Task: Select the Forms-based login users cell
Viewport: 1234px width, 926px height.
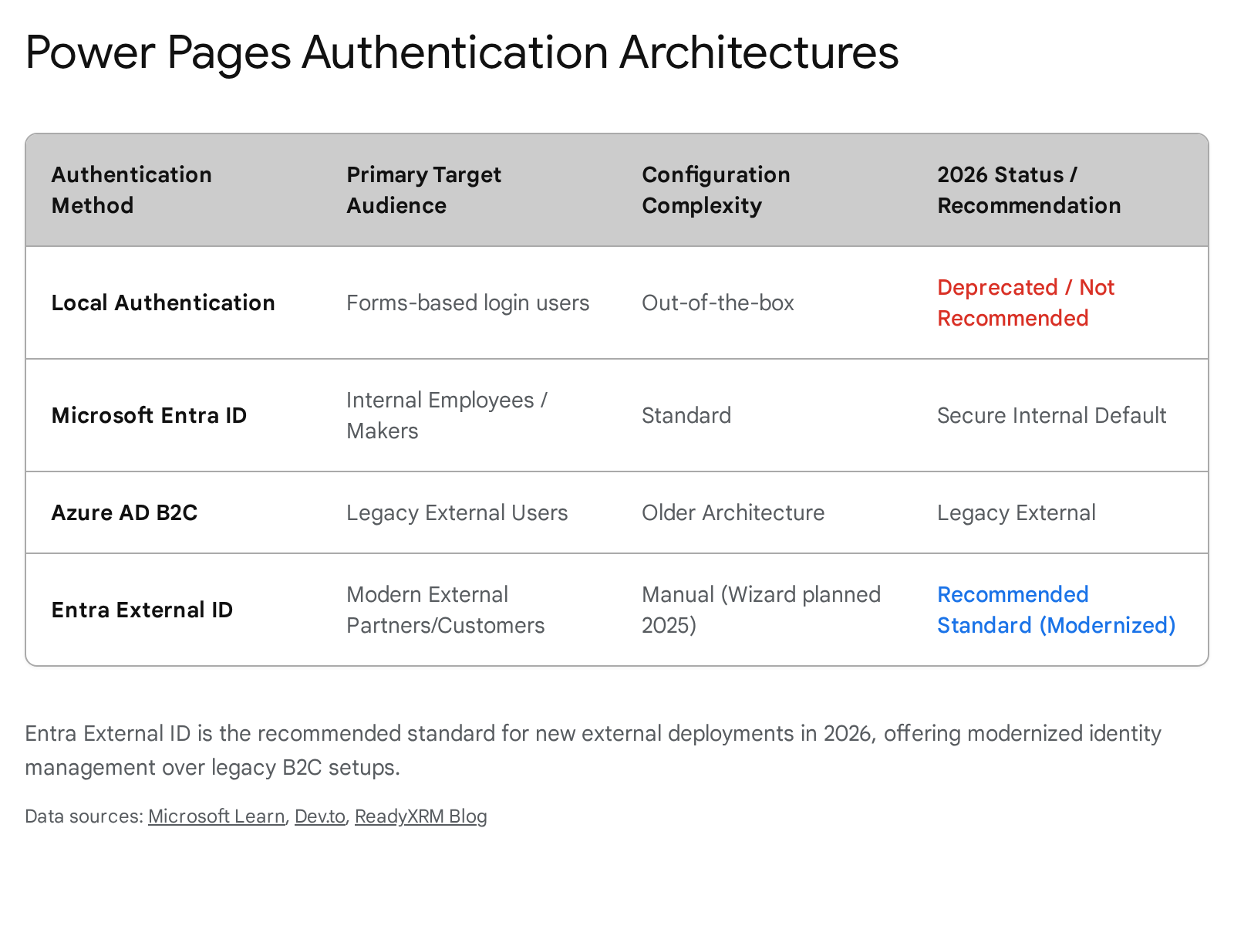Action: (467, 302)
